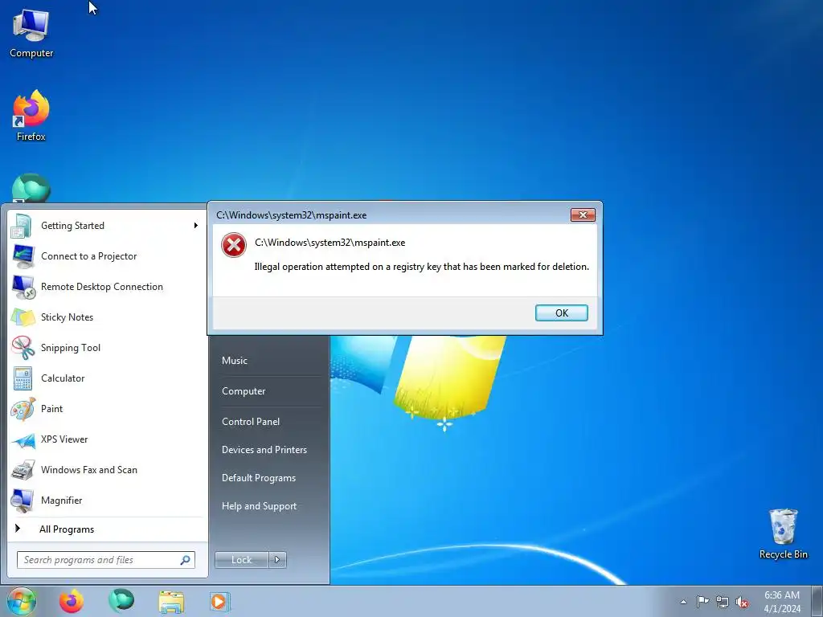Open Control Panel
The height and width of the screenshot is (617, 823).
(251, 421)
